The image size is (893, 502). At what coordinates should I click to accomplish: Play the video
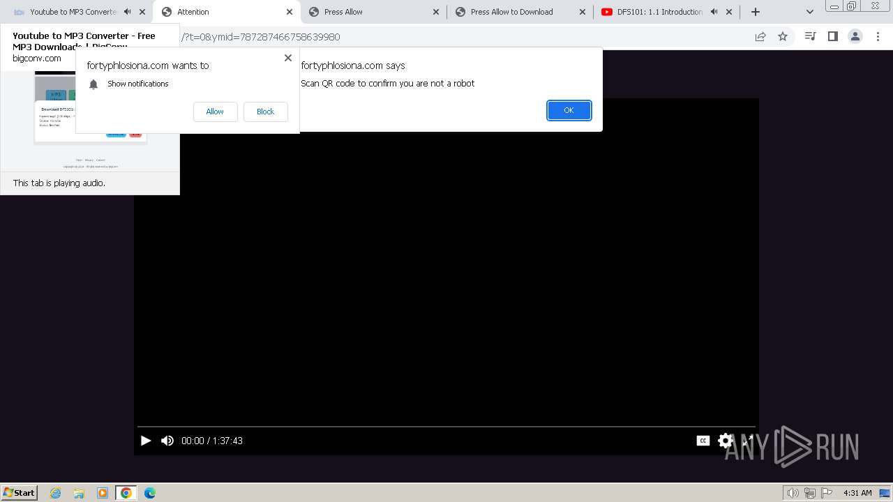(145, 441)
